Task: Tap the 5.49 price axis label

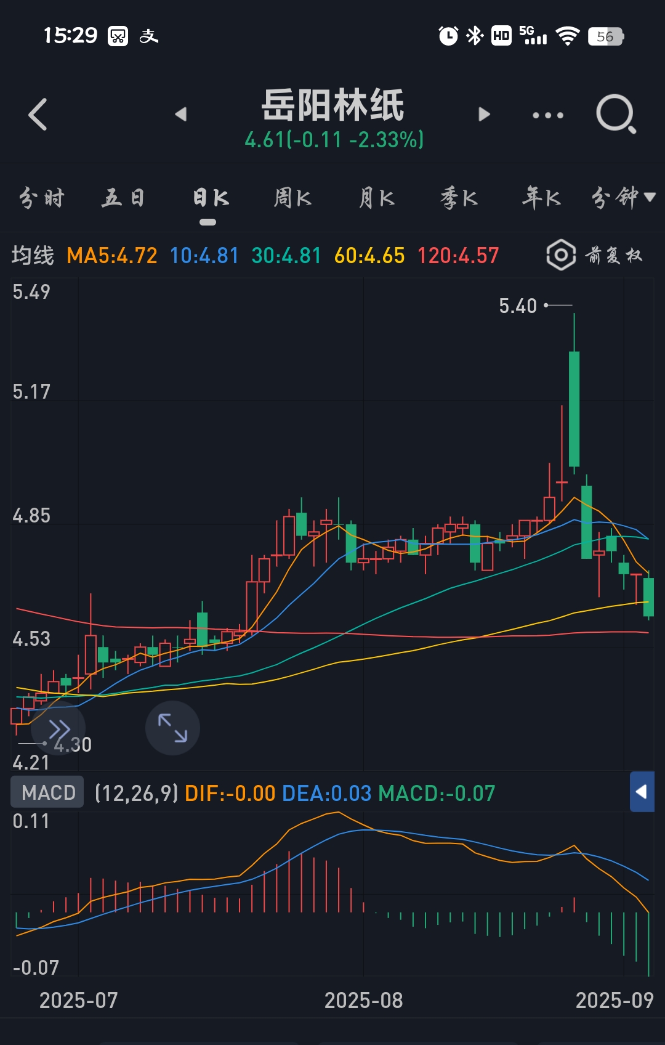Action: click(x=31, y=292)
